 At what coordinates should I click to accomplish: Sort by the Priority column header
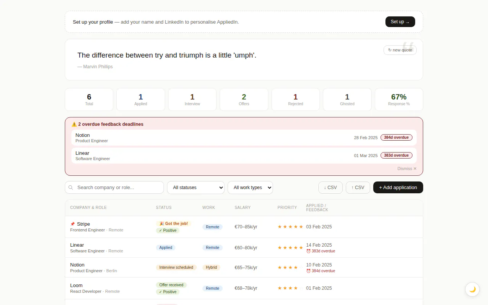287,208
